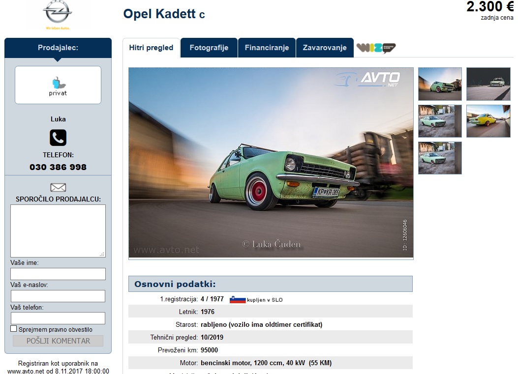Click the phone number 030 386 998
518x374 pixels.
coord(58,168)
